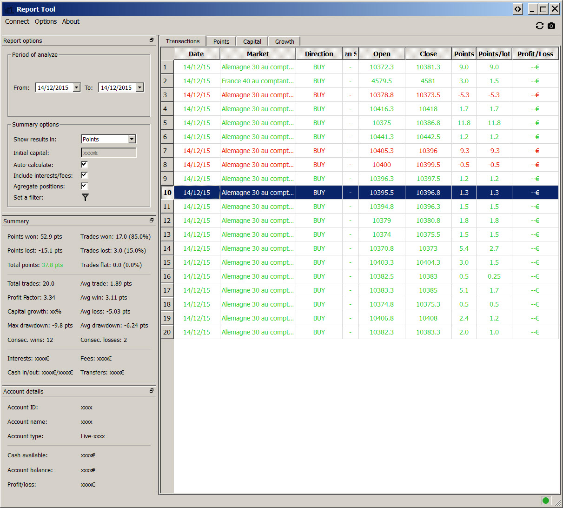This screenshot has height=508, width=563.
Task: Uncheck the Auto-calculate checkbox
Action: (84, 165)
